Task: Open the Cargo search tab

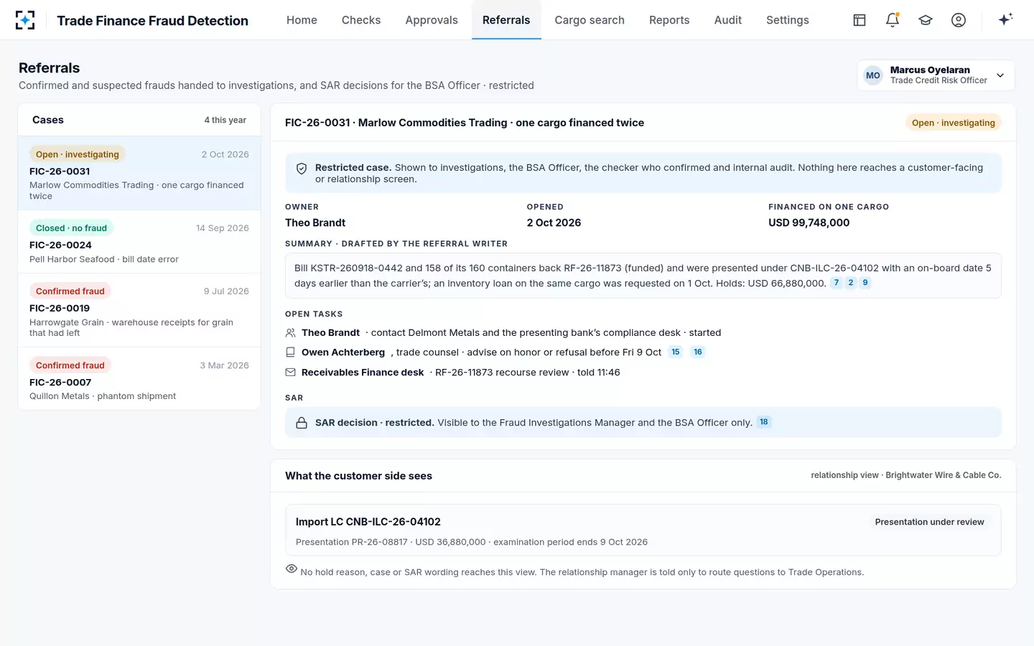Action: 590,20
